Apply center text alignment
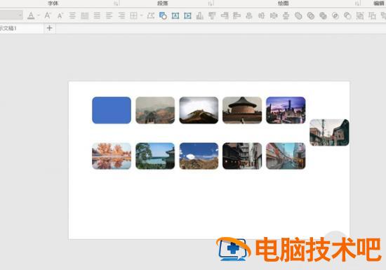This screenshot has height=270, width=386. point(72,15)
